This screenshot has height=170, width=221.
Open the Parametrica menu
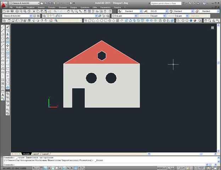pyautogui.click(x=105, y=7)
